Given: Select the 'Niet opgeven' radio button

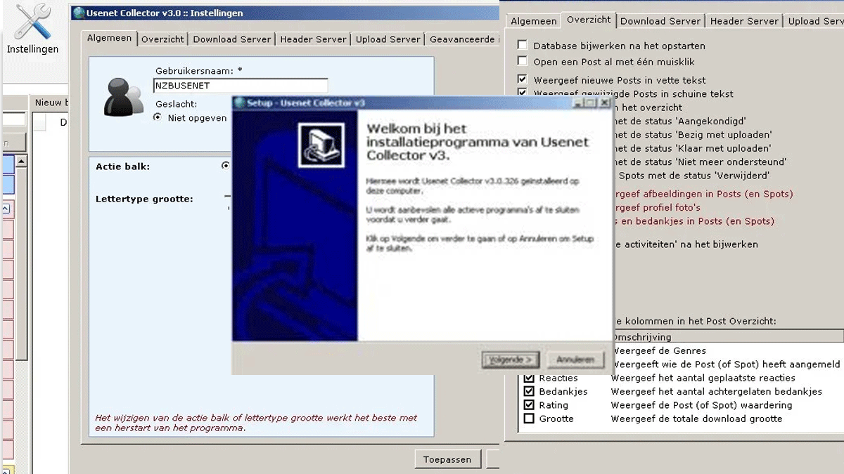Looking at the screenshot, I should point(158,118).
